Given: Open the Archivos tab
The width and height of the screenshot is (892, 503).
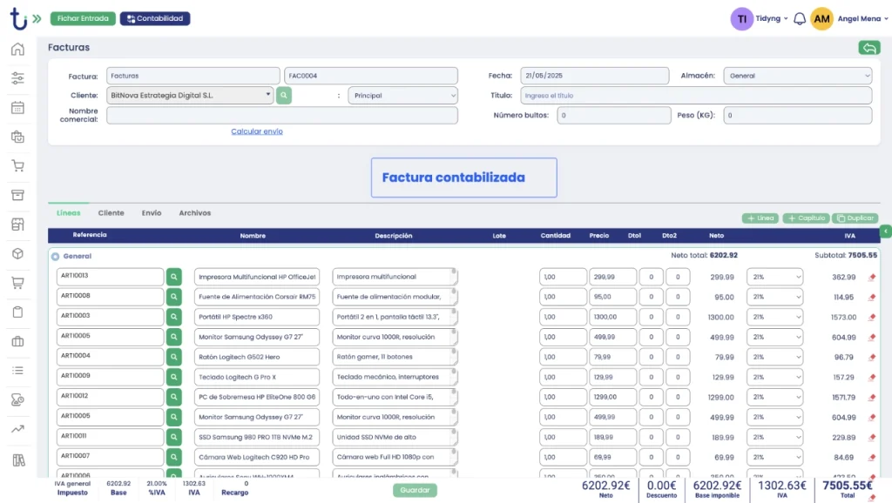Looking at the screenshot, I should coord(194,212).
